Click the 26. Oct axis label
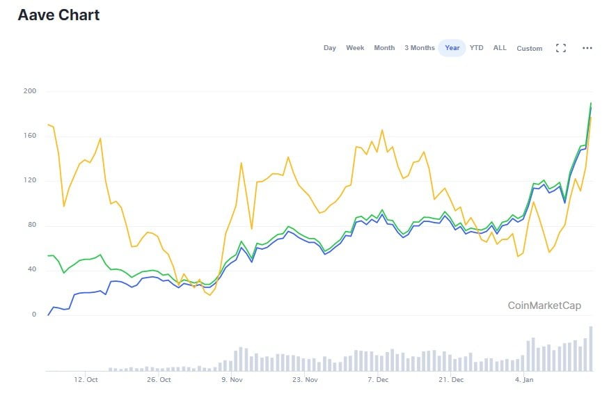The width and height of the screenshot is (609, 398). (x=159, y=380)
